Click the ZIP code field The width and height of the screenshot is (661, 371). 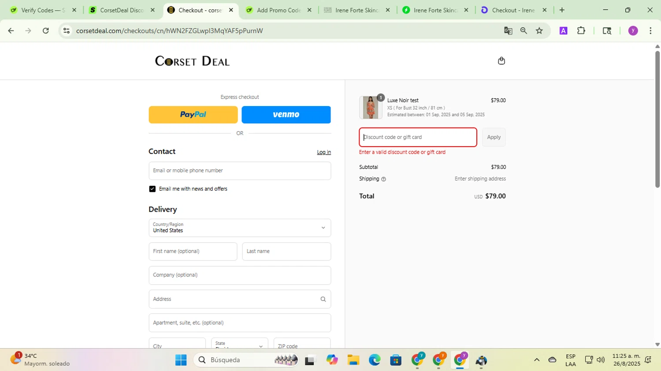point(302,343)
